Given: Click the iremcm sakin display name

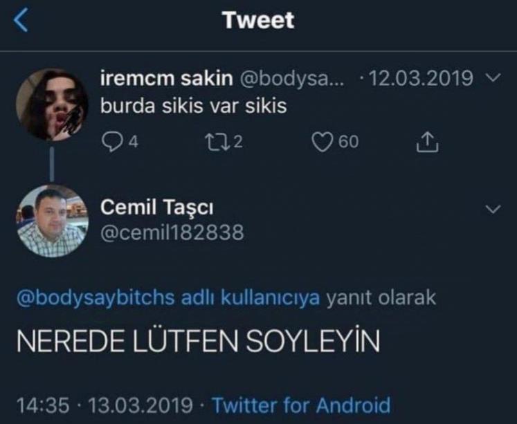Looking at the screenshot, I should [166, 79].
